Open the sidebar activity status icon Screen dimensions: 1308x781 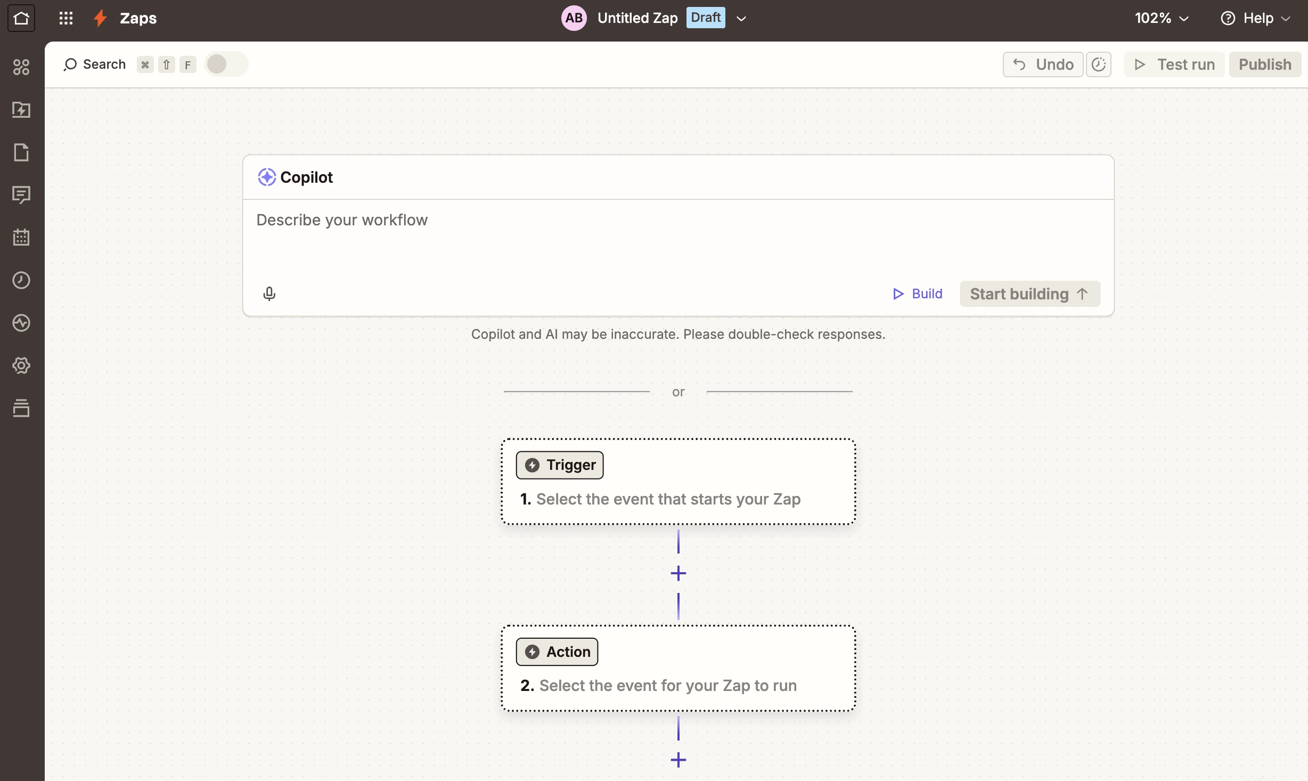(21, 323)
